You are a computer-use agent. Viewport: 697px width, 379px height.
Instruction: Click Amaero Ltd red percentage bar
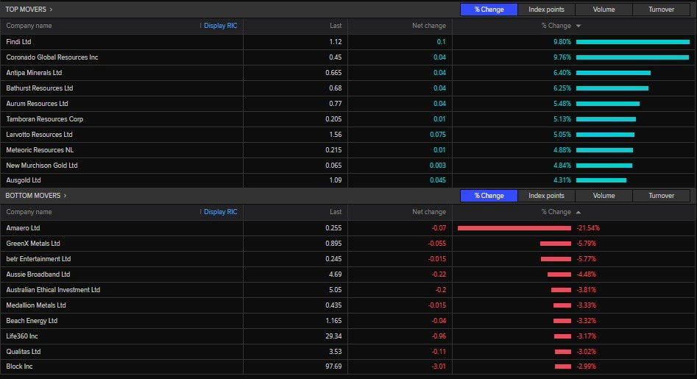click(514, 228)
